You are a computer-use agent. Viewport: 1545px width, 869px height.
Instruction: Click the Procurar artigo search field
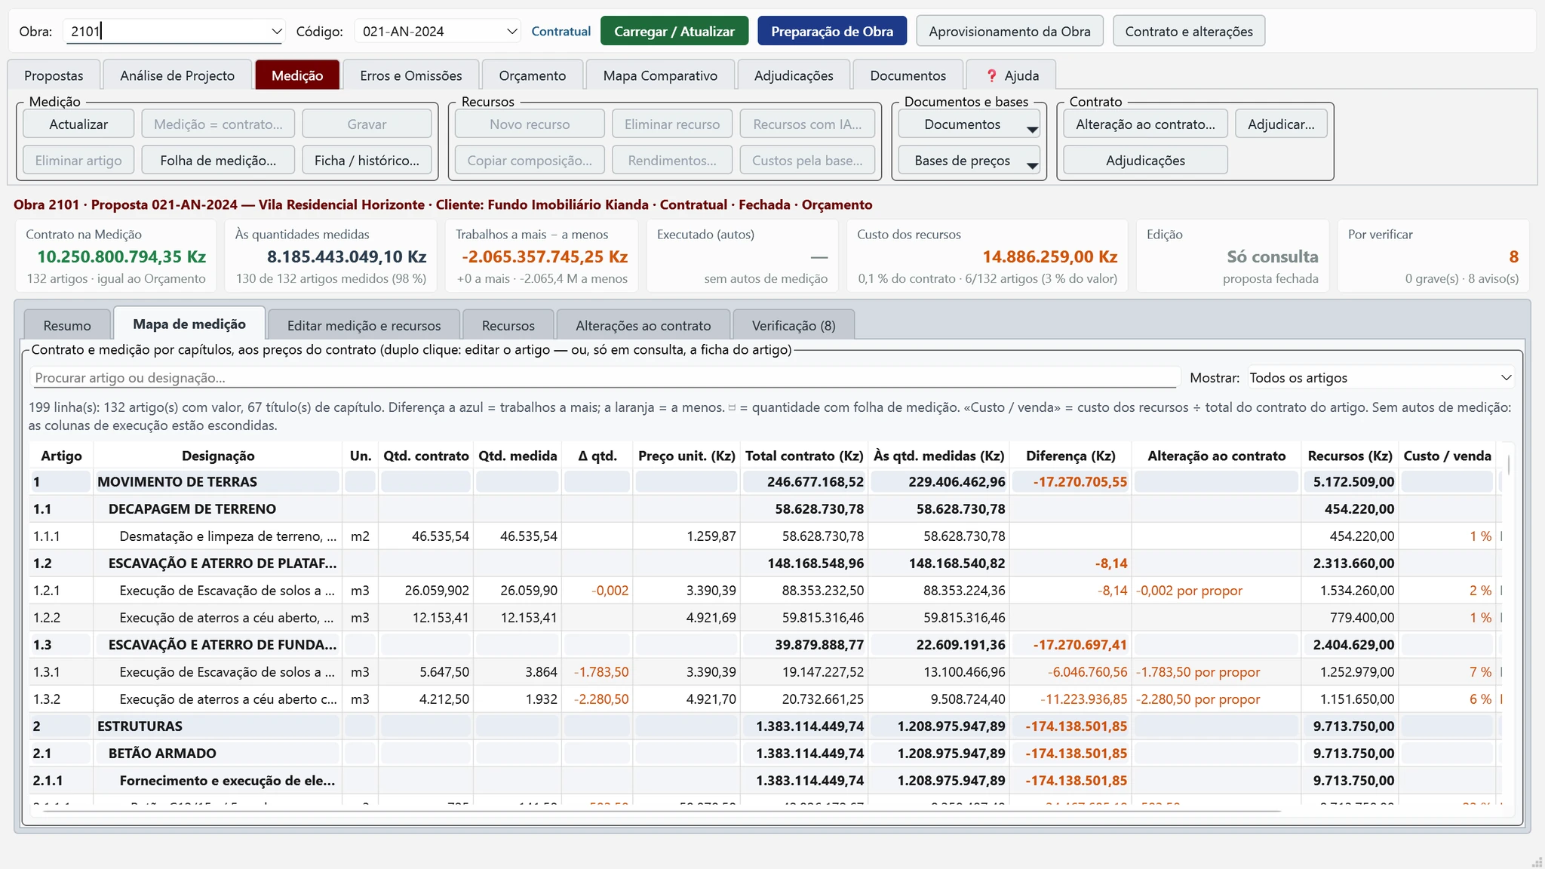[605, 378]
